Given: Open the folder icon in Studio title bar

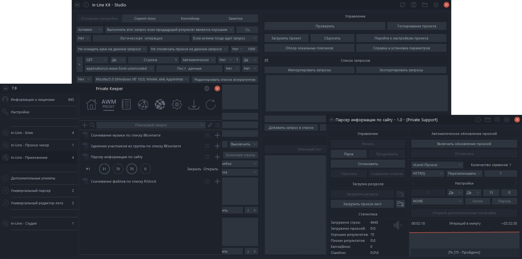Looking at the screenshot, I should pos(425,5).
